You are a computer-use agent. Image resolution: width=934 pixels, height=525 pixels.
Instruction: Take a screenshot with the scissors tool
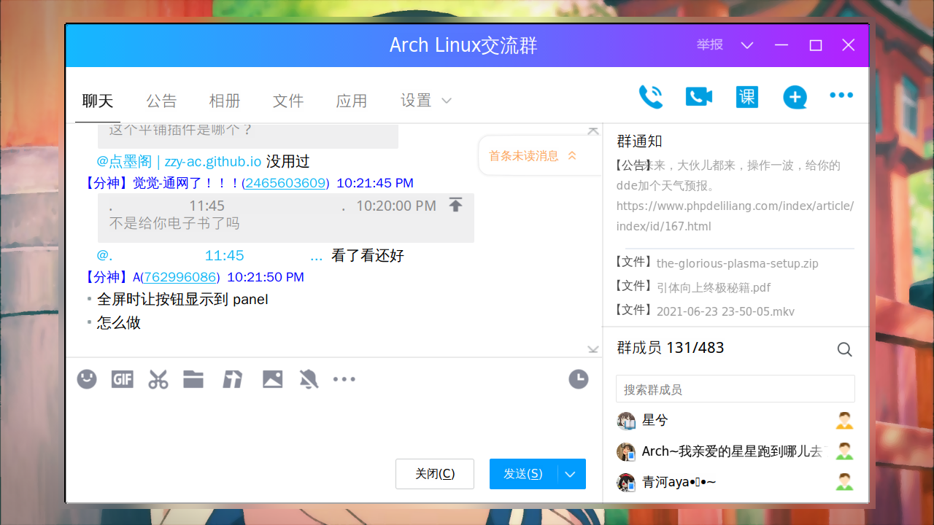click(158, 379)
